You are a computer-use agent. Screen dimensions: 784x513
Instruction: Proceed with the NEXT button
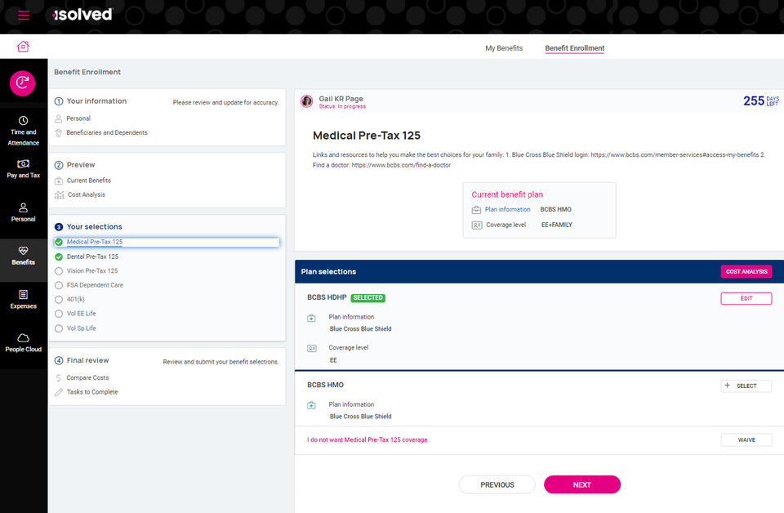tap(582, 485)
